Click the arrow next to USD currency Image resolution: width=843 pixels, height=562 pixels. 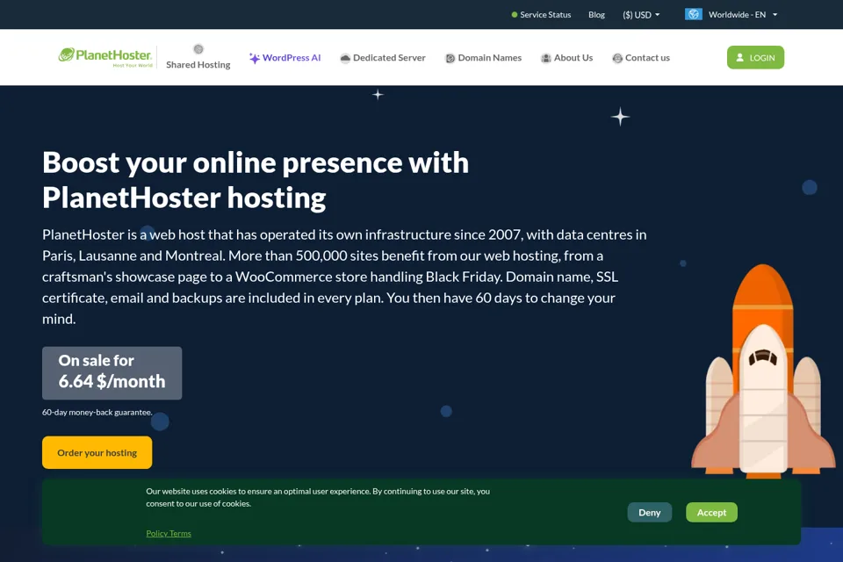657,15
